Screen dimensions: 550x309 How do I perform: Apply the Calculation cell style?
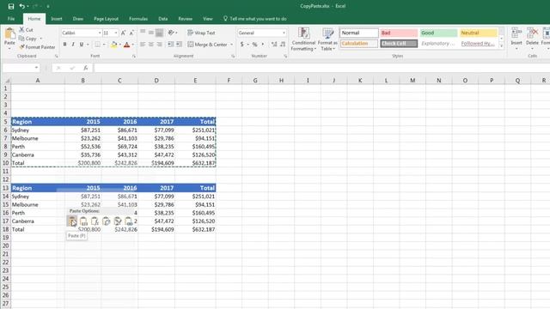359,44
